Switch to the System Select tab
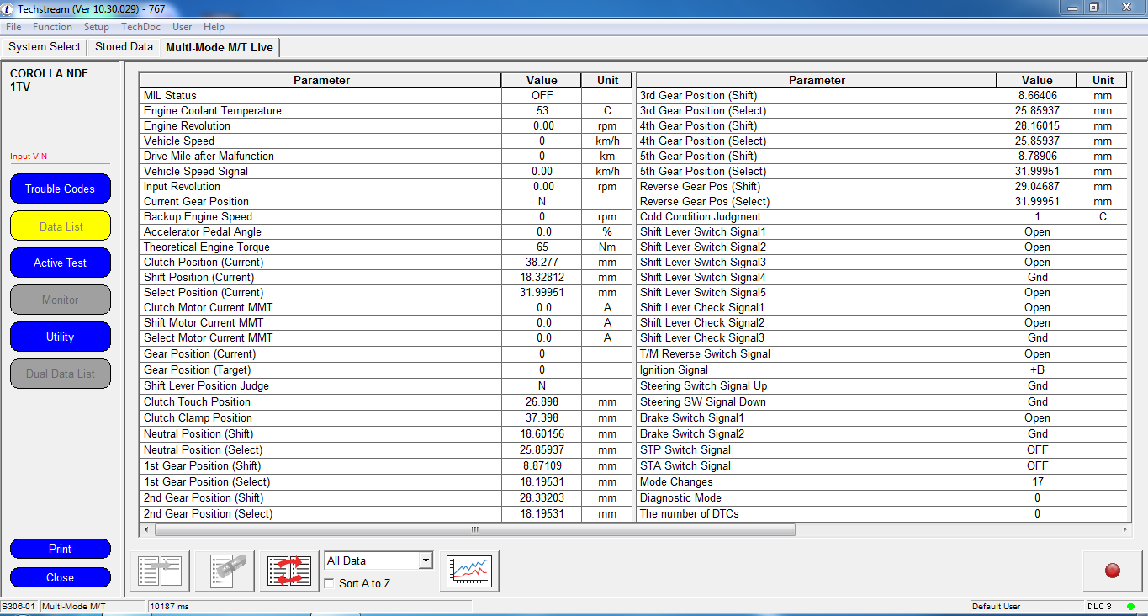This screenshot has width=1148, height=616. pyautogui.click(x=45, y=47)
